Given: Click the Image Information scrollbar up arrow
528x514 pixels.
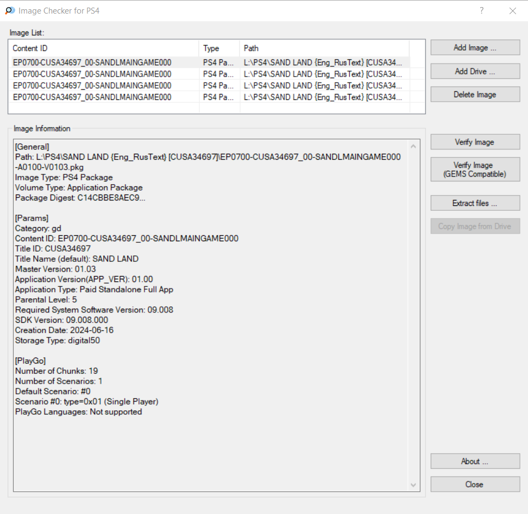Looking at the screenshot, I should pos(413,146).
